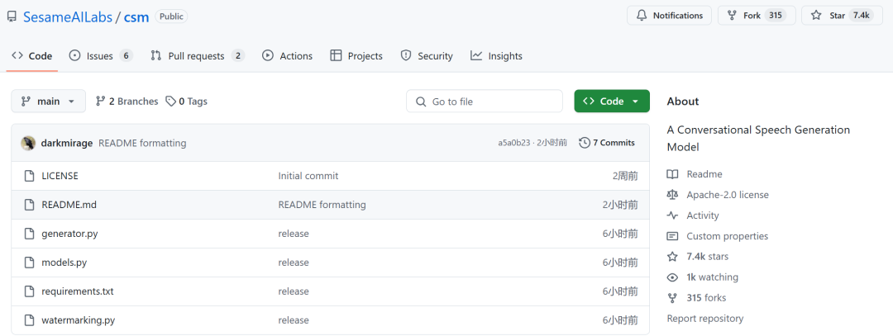Open the main branch dropdown

coord(48,102)
